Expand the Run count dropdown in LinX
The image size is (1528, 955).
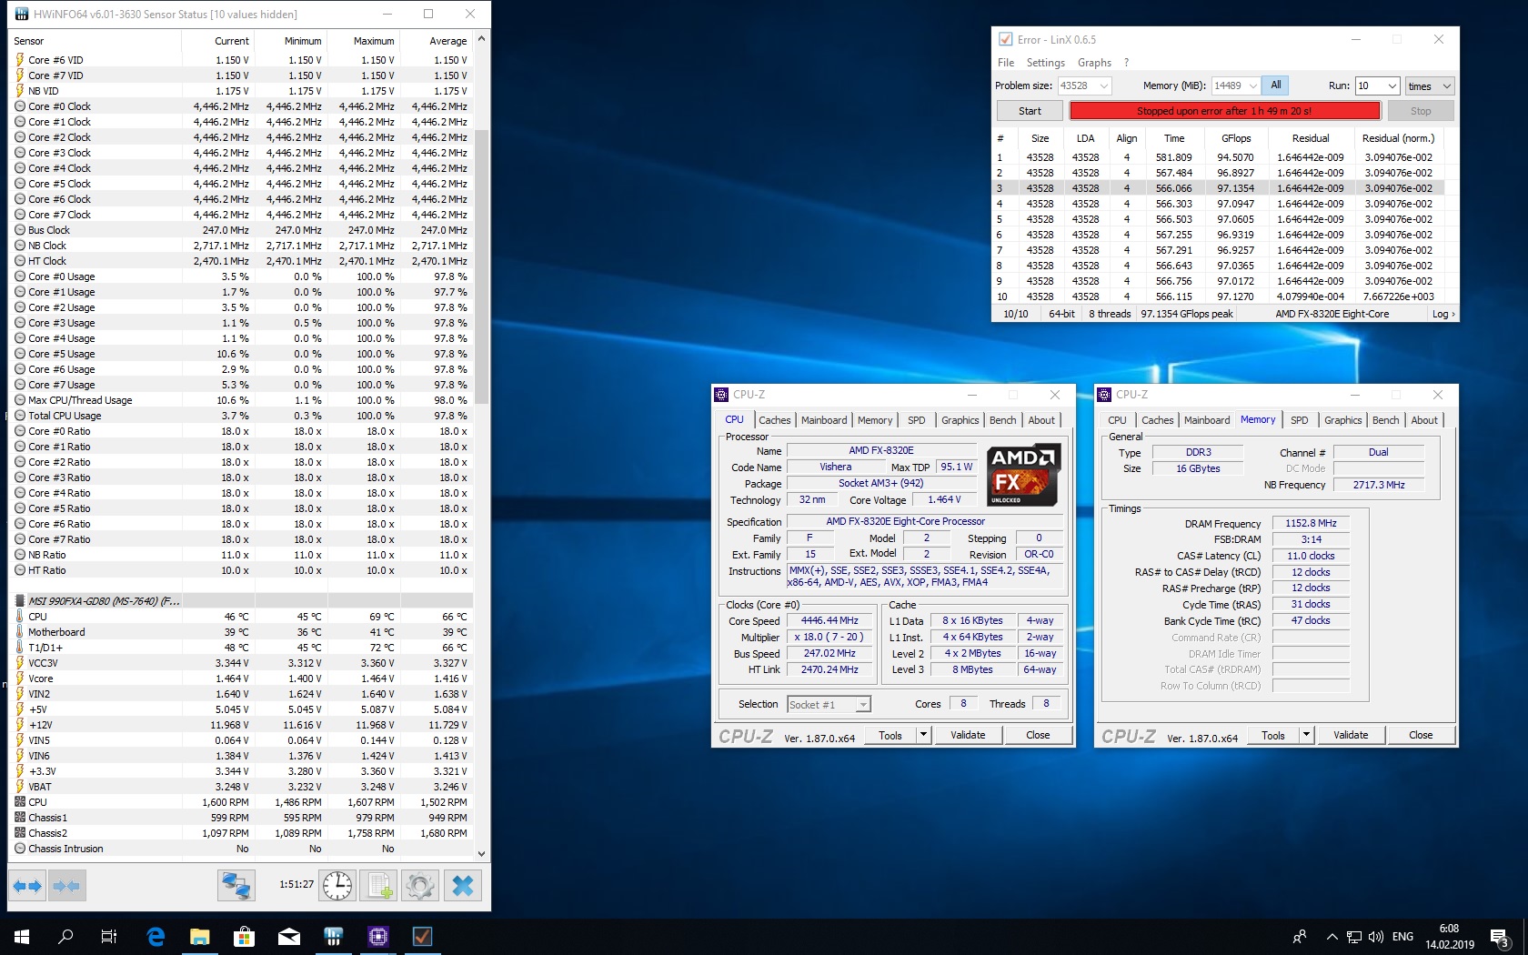click(x=1391, y=85)
